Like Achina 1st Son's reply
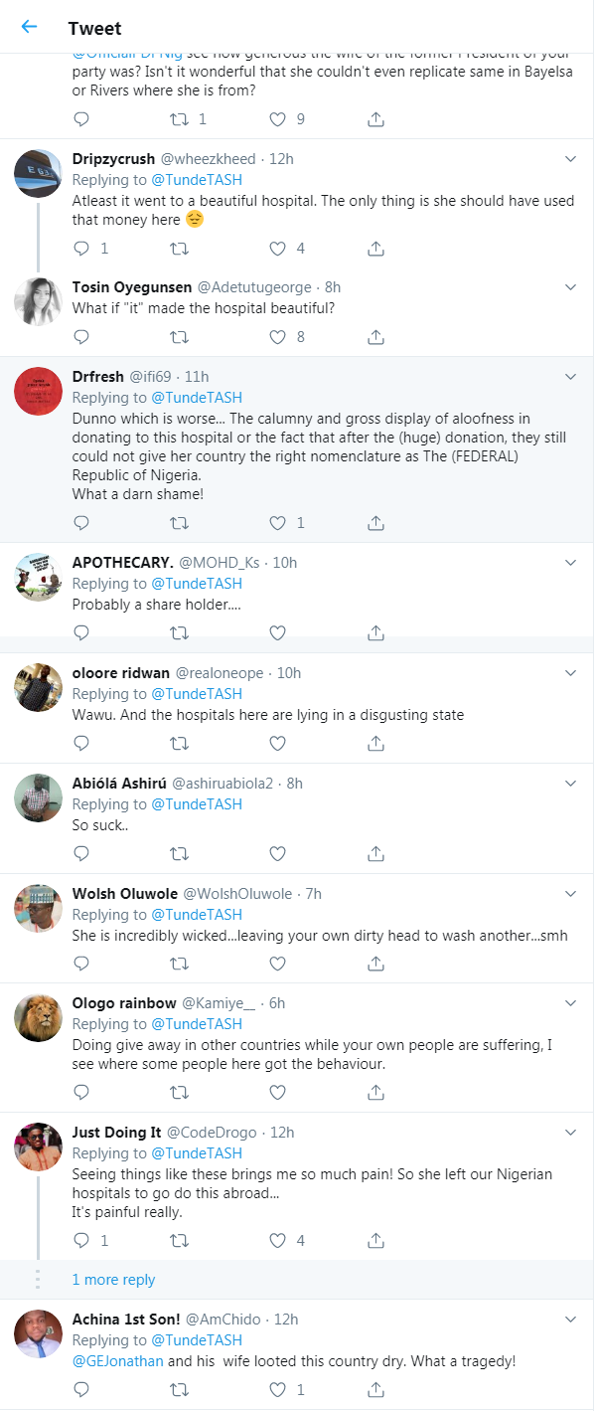Screen dimensions: 596x1411 tap(277, 1388)
